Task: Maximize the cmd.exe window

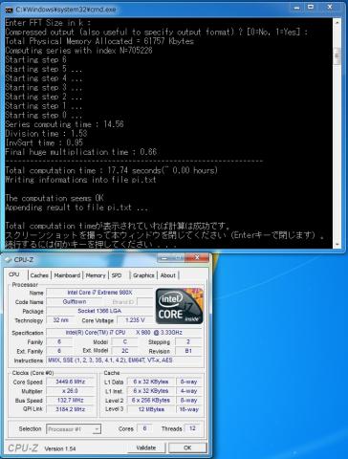Action: 311,8
